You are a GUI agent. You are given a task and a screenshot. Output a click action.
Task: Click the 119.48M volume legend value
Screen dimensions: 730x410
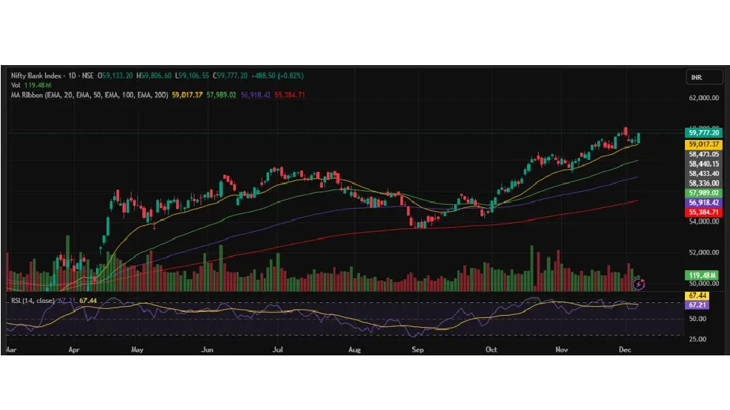click(37, 85)
